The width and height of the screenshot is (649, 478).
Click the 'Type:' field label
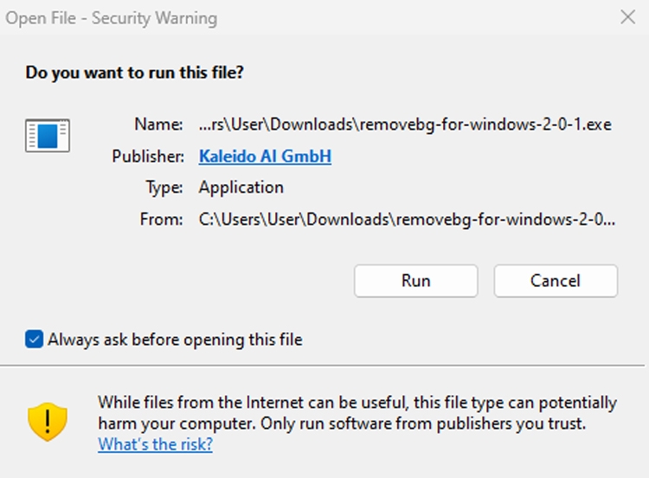click(163, 188)
